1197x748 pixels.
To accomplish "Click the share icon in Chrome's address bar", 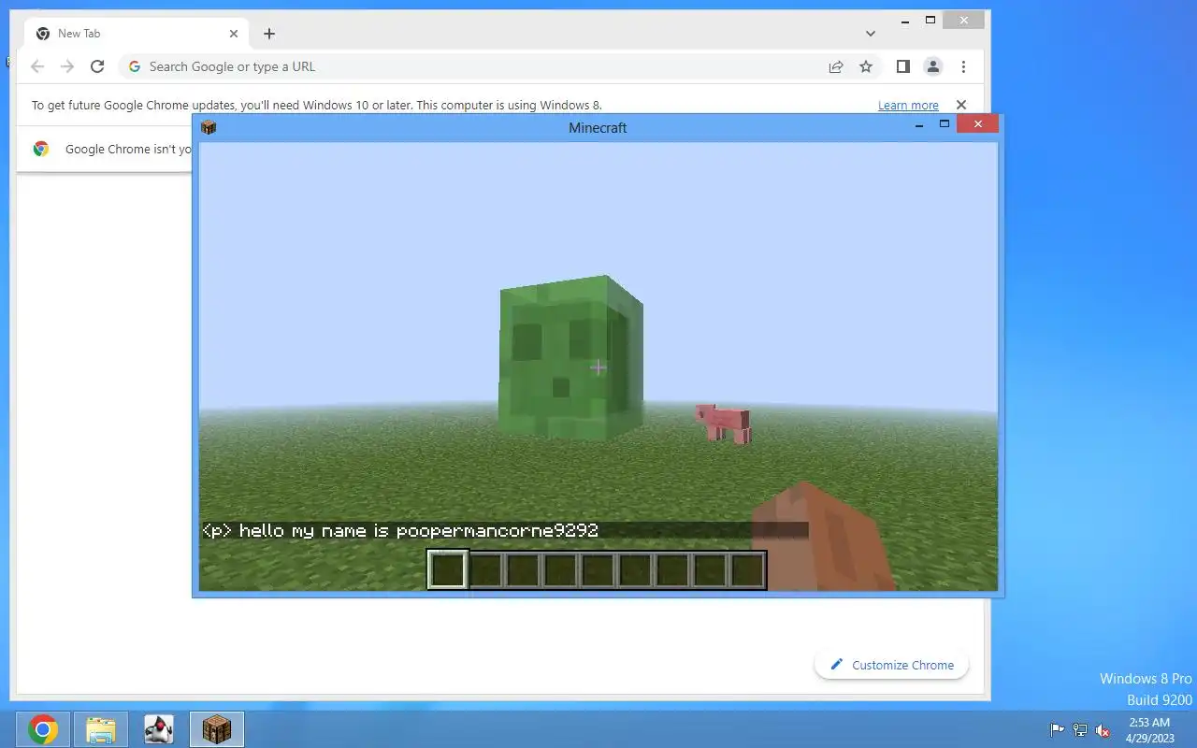I will click(x=836, y=66).
